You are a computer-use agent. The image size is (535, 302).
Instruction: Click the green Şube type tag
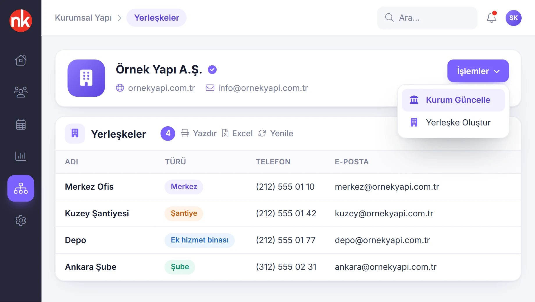tap(180, 267)
